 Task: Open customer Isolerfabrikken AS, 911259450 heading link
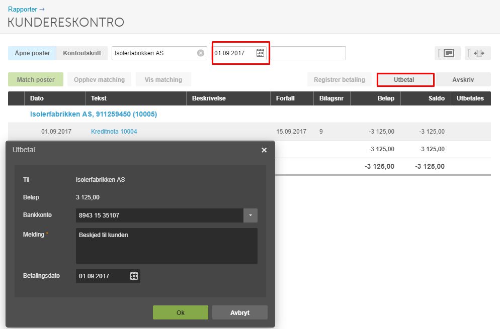click(94, 114)
